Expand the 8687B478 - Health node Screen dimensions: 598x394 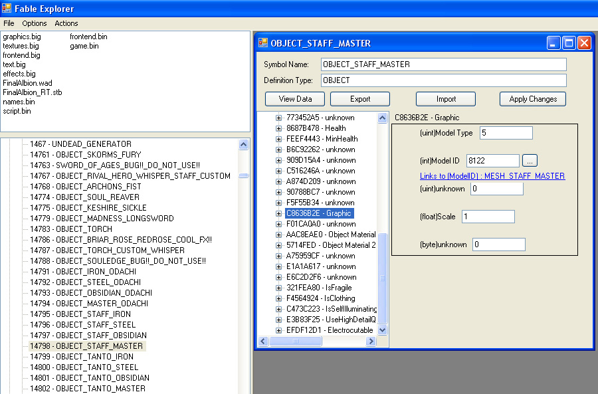pos(279,128)
